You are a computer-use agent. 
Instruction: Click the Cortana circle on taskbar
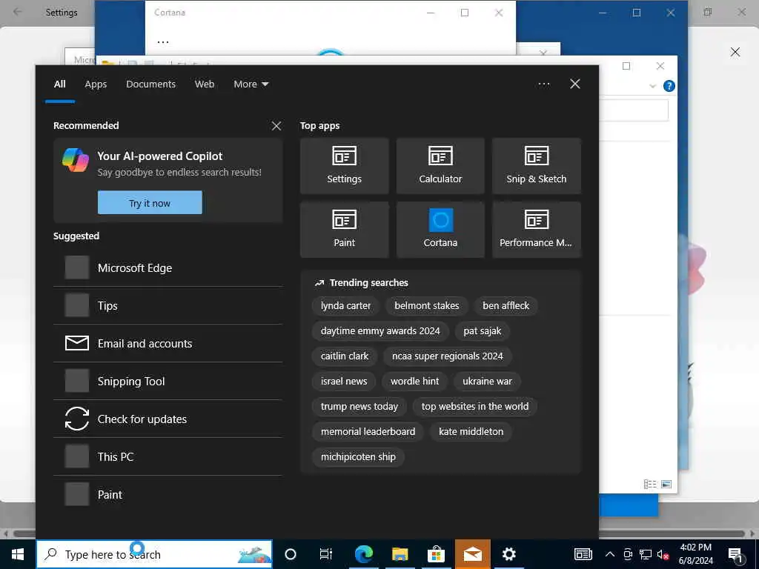pos(291,554)
